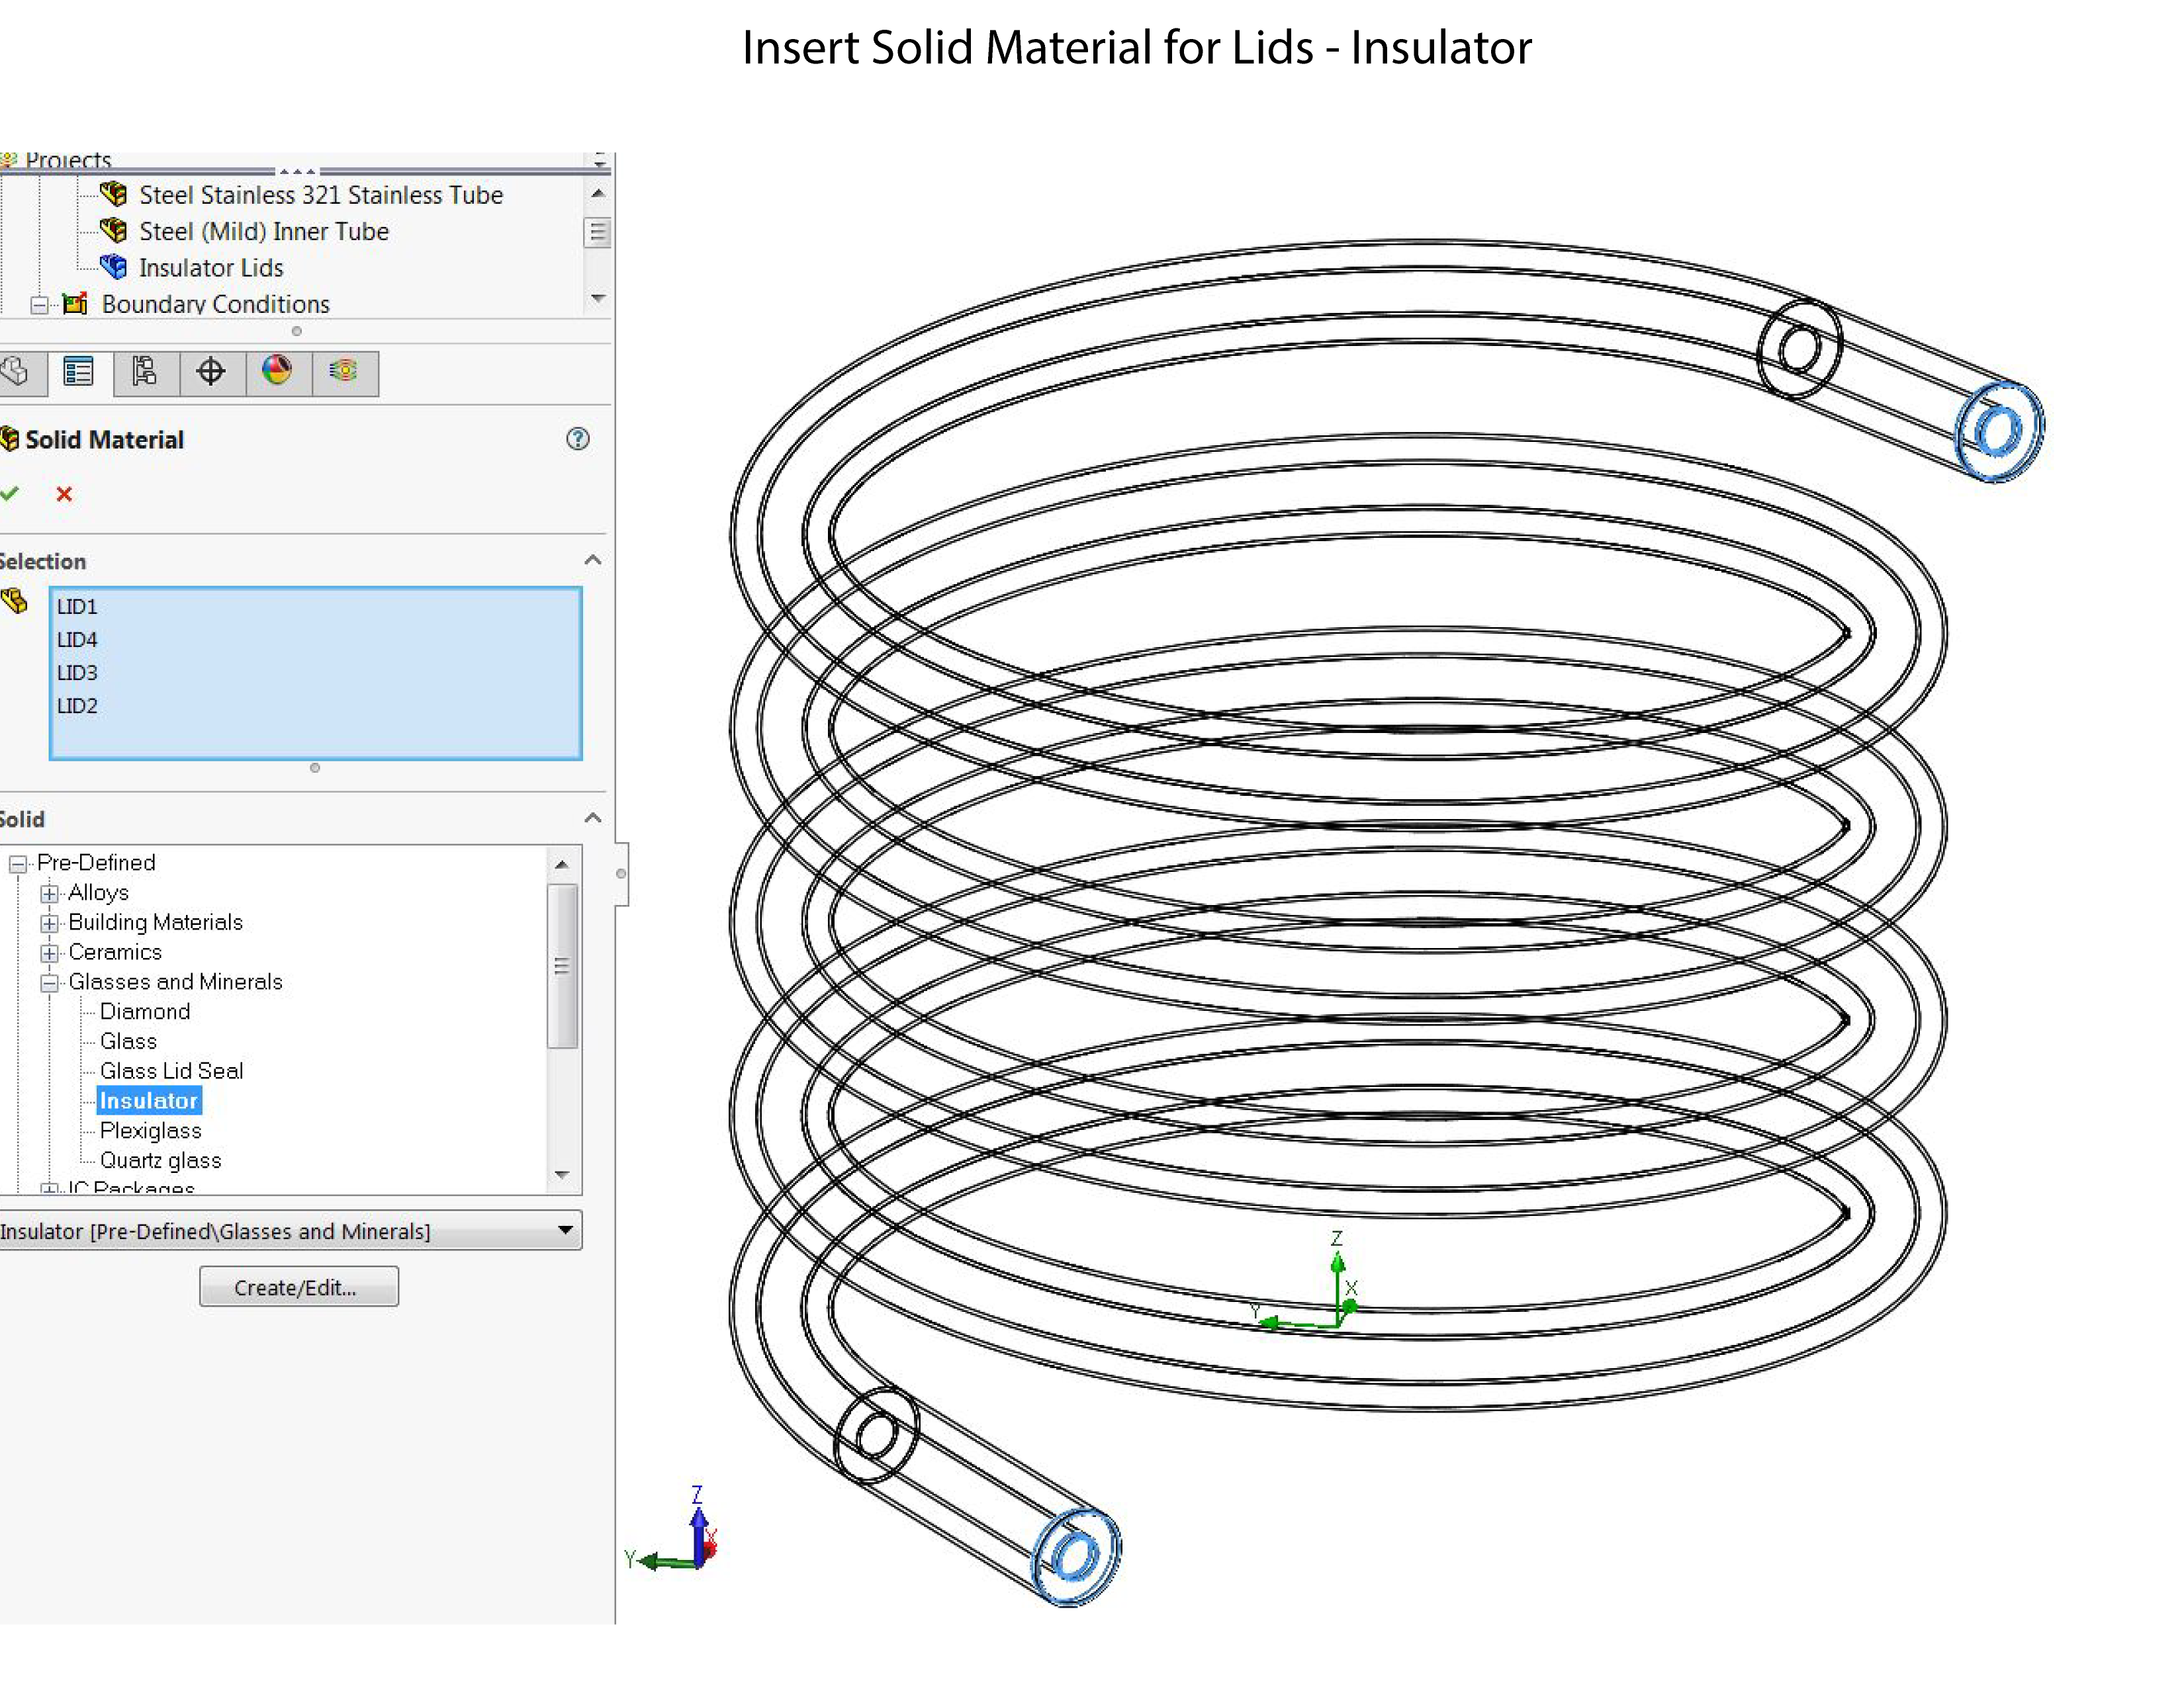Cancel Solid Material with red X
This screenshot has height=1687, width=2184.
pyautogui.click(x=64, y=494)
